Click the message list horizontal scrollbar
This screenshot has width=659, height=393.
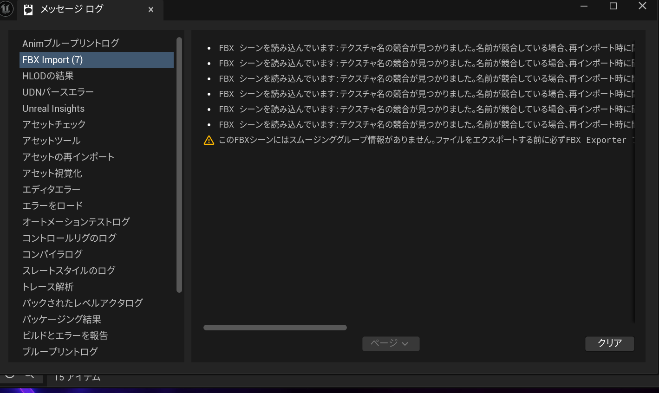(x=275, y=328)
